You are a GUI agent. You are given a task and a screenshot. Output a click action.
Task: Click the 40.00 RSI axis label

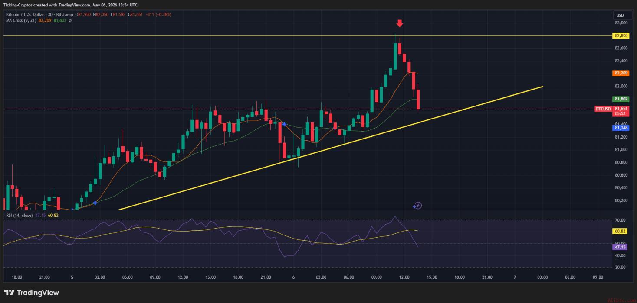point(621,256)
